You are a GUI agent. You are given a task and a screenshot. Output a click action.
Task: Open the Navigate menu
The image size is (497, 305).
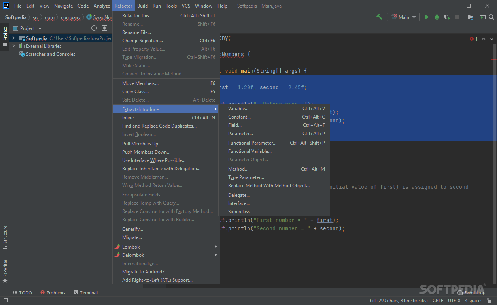(63, 6)
